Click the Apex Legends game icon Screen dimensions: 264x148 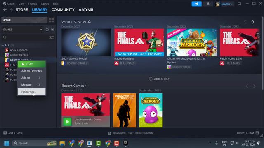point(7,50)
